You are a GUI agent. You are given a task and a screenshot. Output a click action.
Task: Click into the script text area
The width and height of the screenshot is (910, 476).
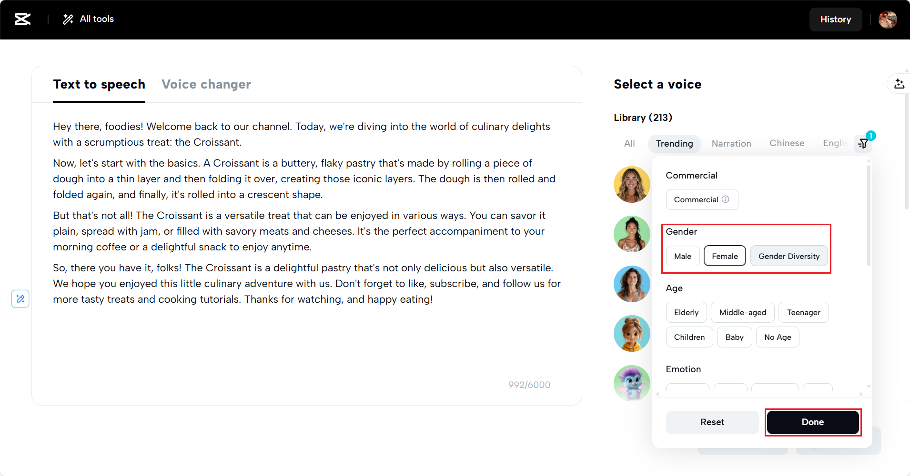pyautogui.click(x=305, y=343)
